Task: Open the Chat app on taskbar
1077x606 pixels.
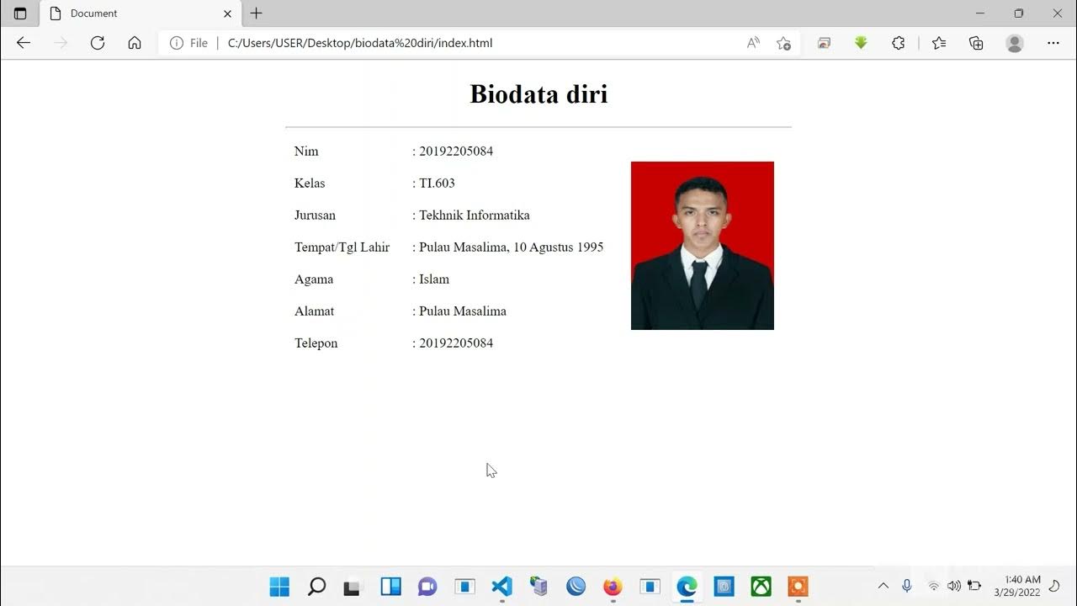Action: coord(427,587)
